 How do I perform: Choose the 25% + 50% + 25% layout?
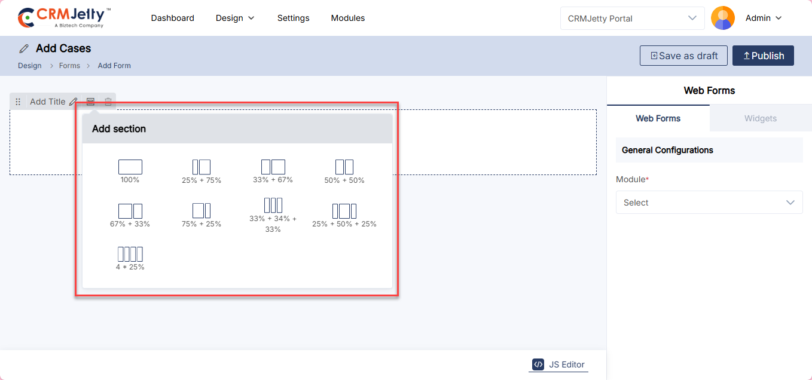pyautogui.click(x=344, y=211)
